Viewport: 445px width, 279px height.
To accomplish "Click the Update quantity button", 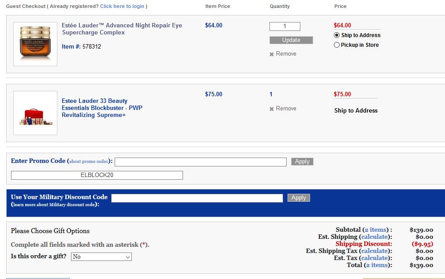I will coord(291,40).
